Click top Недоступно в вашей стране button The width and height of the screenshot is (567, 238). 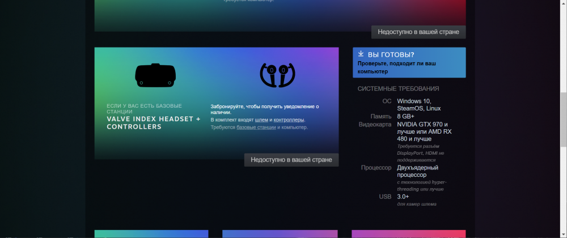[x=418, y=32]
